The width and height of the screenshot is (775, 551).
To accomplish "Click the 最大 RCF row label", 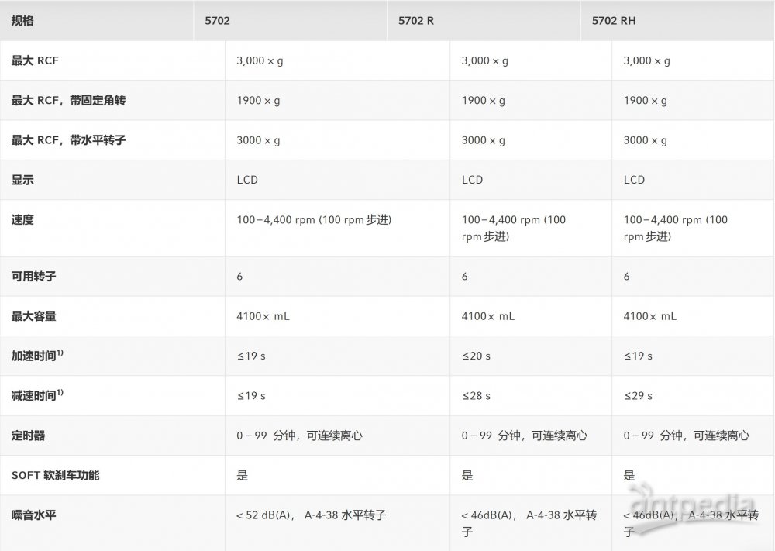I will tap(35, 60).
